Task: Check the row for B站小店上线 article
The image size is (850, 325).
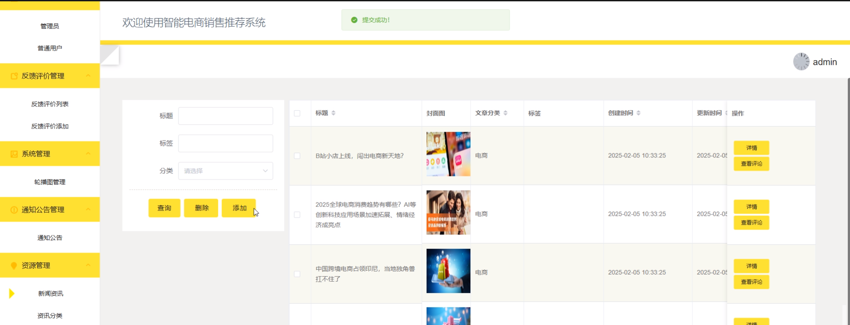Action: (x=297, y=156)
